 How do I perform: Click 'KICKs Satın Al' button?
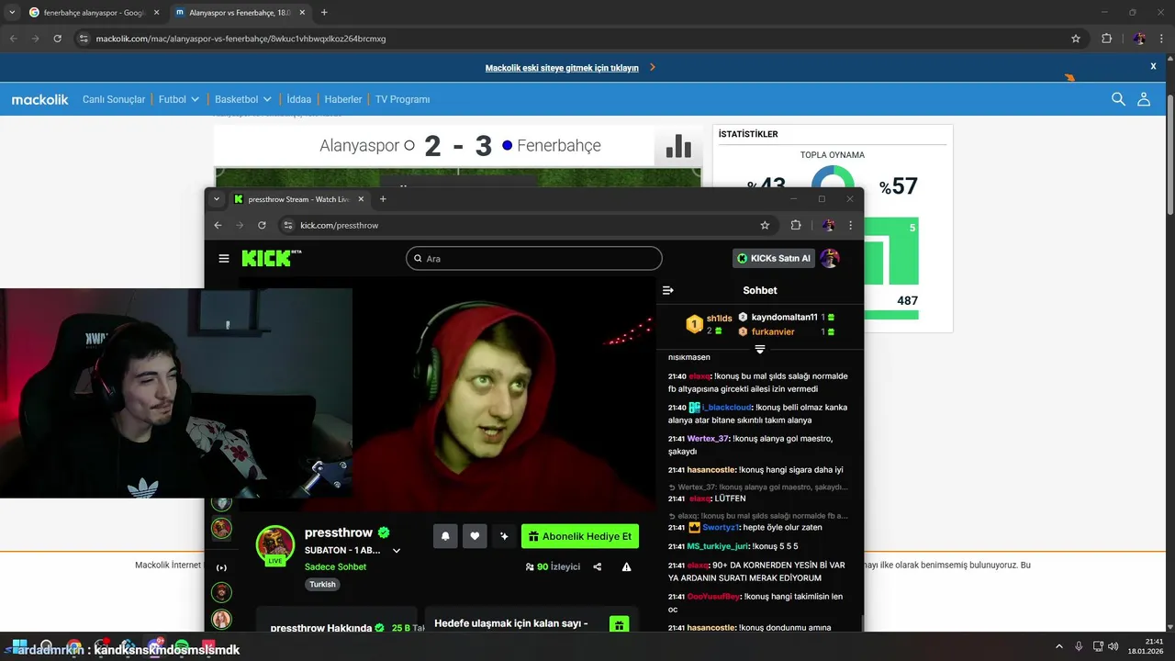773,258
